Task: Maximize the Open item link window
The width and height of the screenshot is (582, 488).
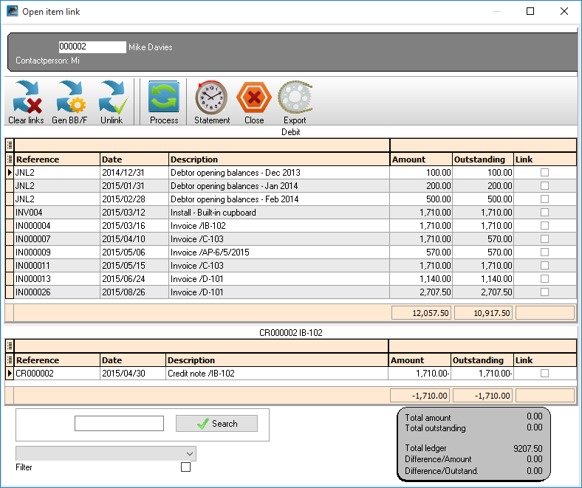Action: pyautogui.click(x=530, y=12)
